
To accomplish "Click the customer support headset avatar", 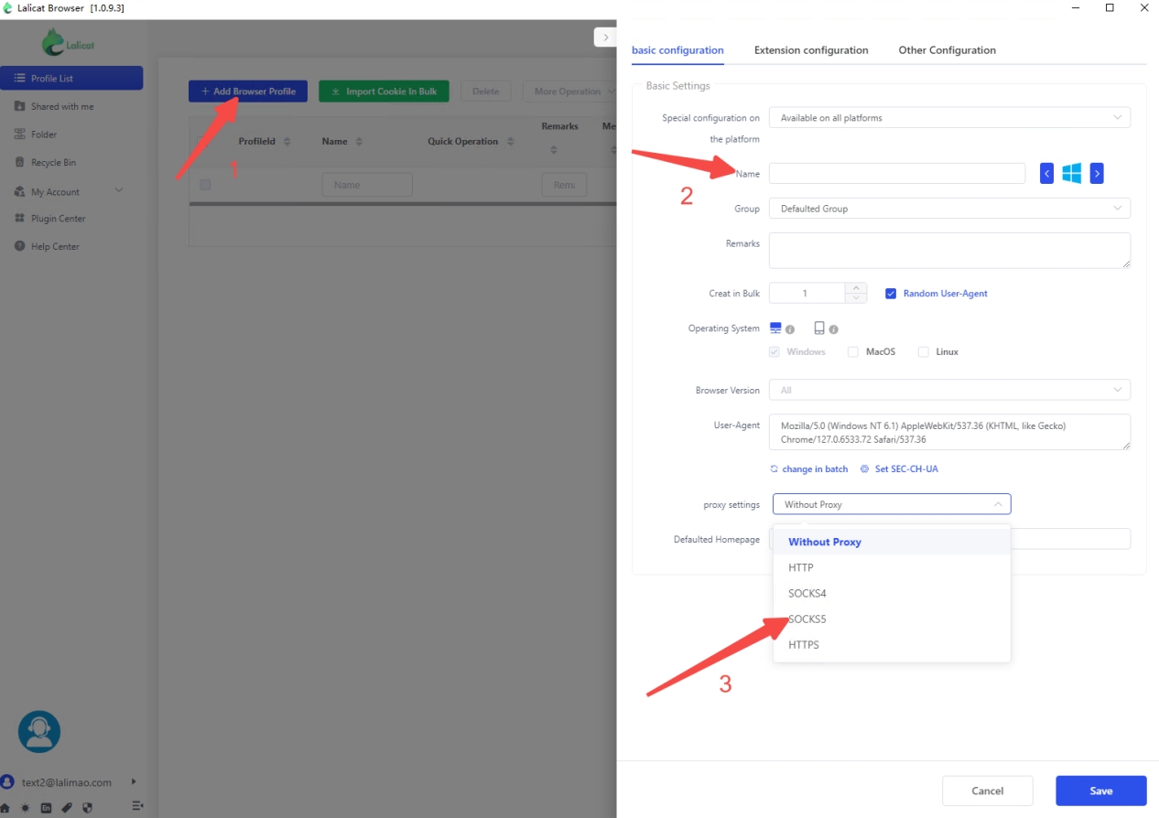I will pyautogui.click(x=39, y=731).
